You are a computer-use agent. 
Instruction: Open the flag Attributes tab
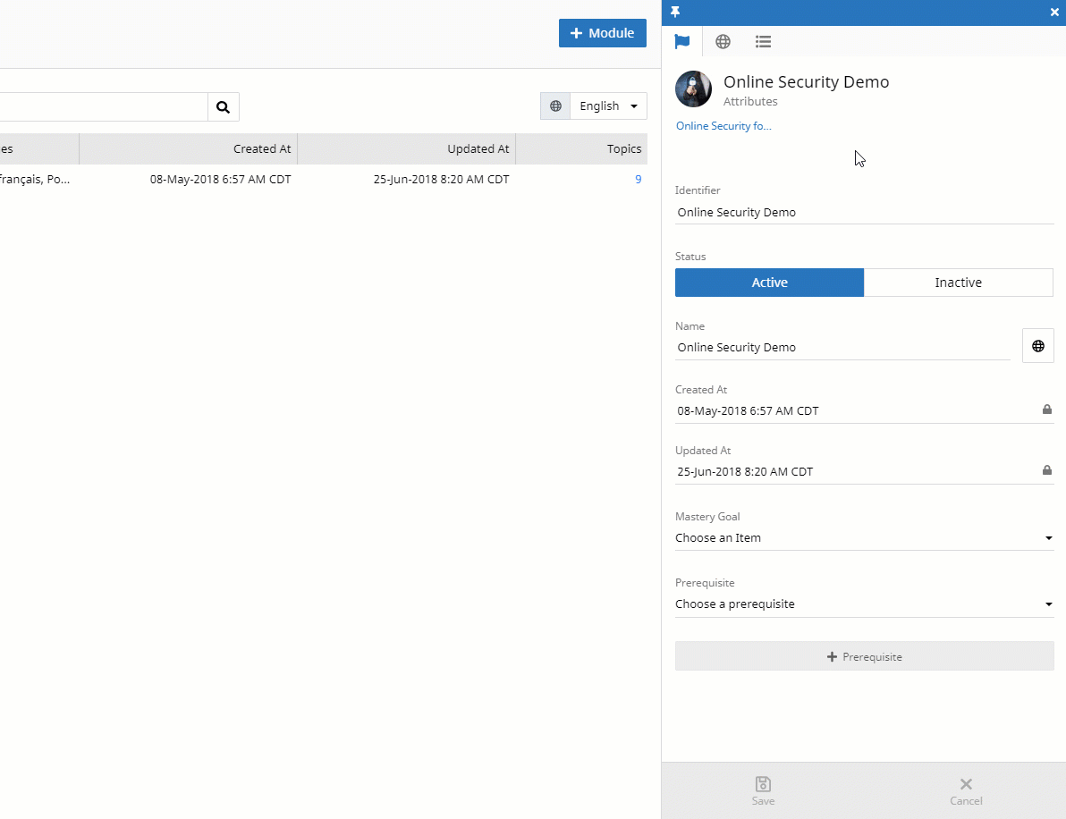pyautogui.click(x=681, y=41)
